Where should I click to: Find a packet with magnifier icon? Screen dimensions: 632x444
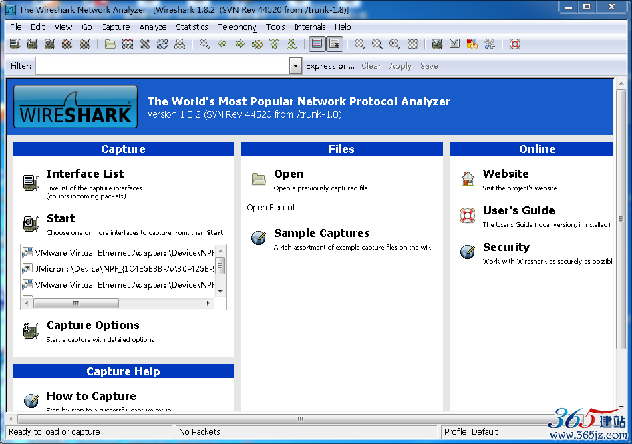(204, 44)
